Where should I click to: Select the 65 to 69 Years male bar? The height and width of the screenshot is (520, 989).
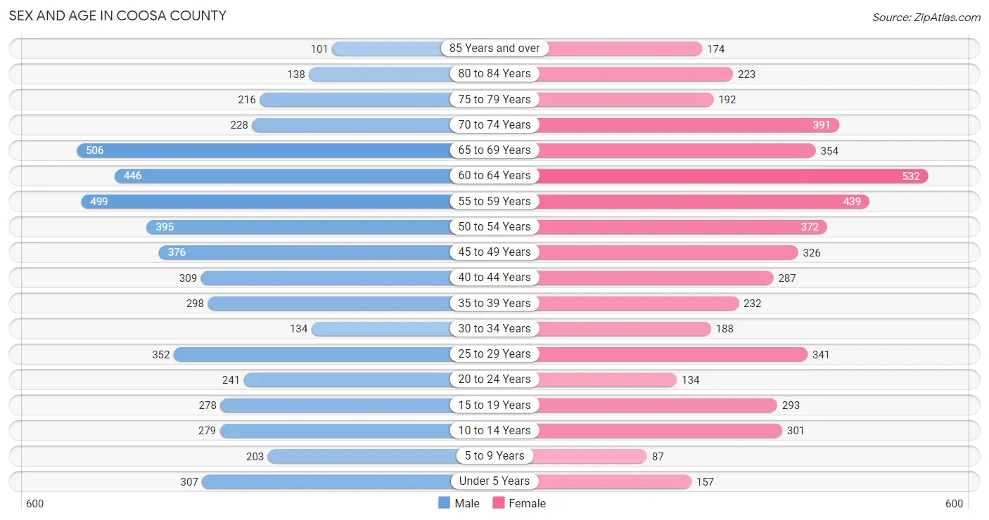tap(264, 150)
